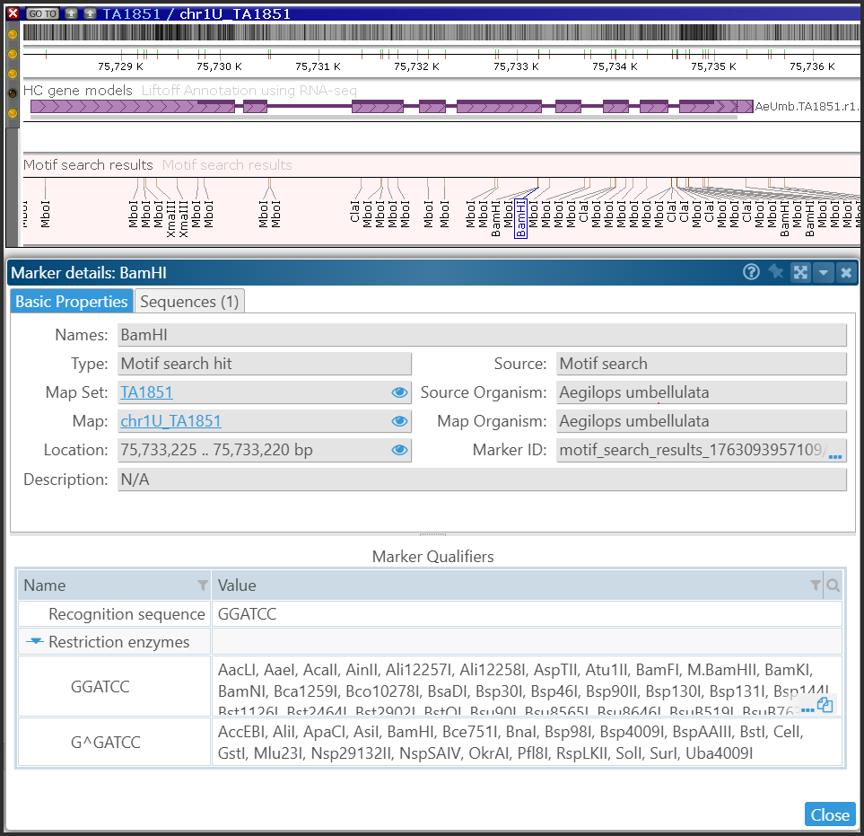Image resolution: width=864 pixels, height=836 pixels.
Task: Toggle the eye icon next to Map Set
Action: coord(399,392)
